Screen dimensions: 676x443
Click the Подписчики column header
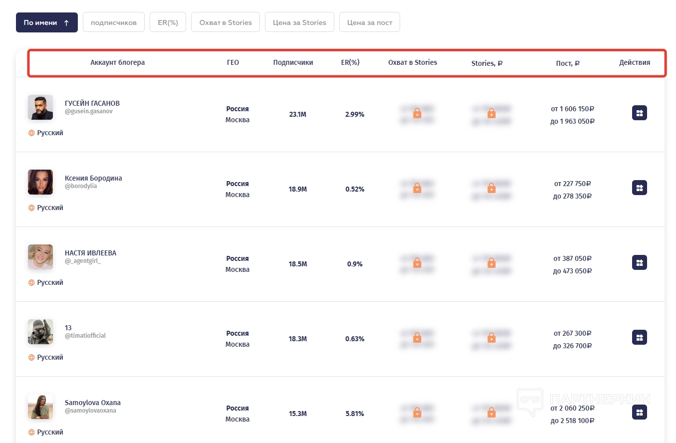coord(293,62)
